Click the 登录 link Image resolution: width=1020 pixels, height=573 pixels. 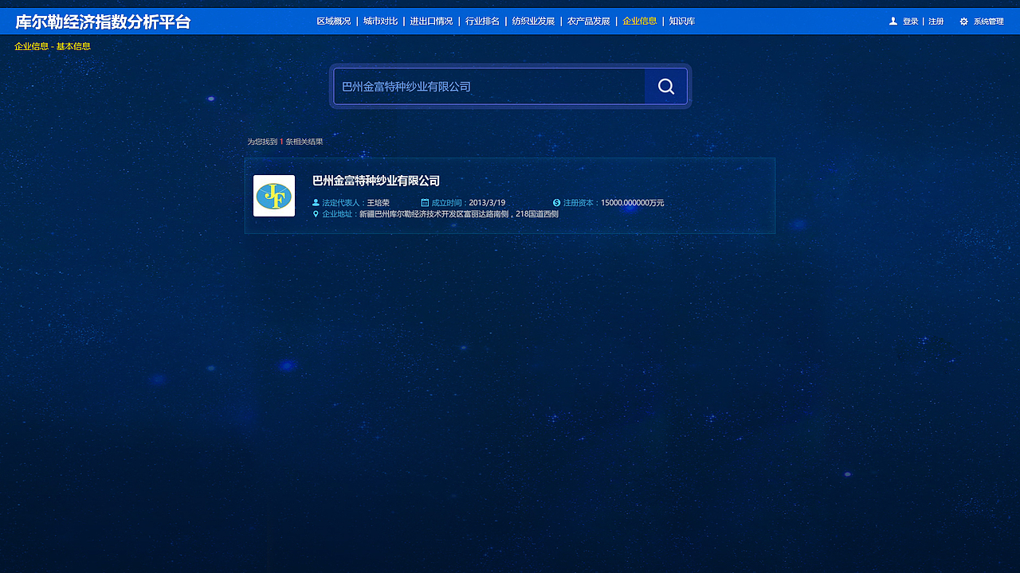coord(910,21)
